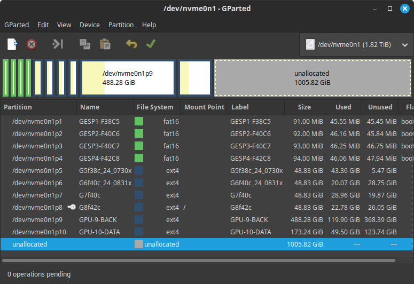Select the /dev/nvme0n1p7 partition row
This screenshot has width=414, height=284.
pos(207,195)
